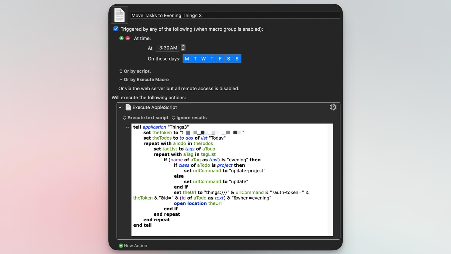Collapse the Execute AppleScript action
Viewport: 451px width, 254px height.
point(120,107)
